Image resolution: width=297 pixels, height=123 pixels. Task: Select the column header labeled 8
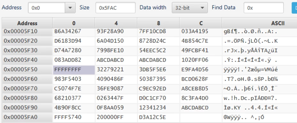click(x=158, y=23)
